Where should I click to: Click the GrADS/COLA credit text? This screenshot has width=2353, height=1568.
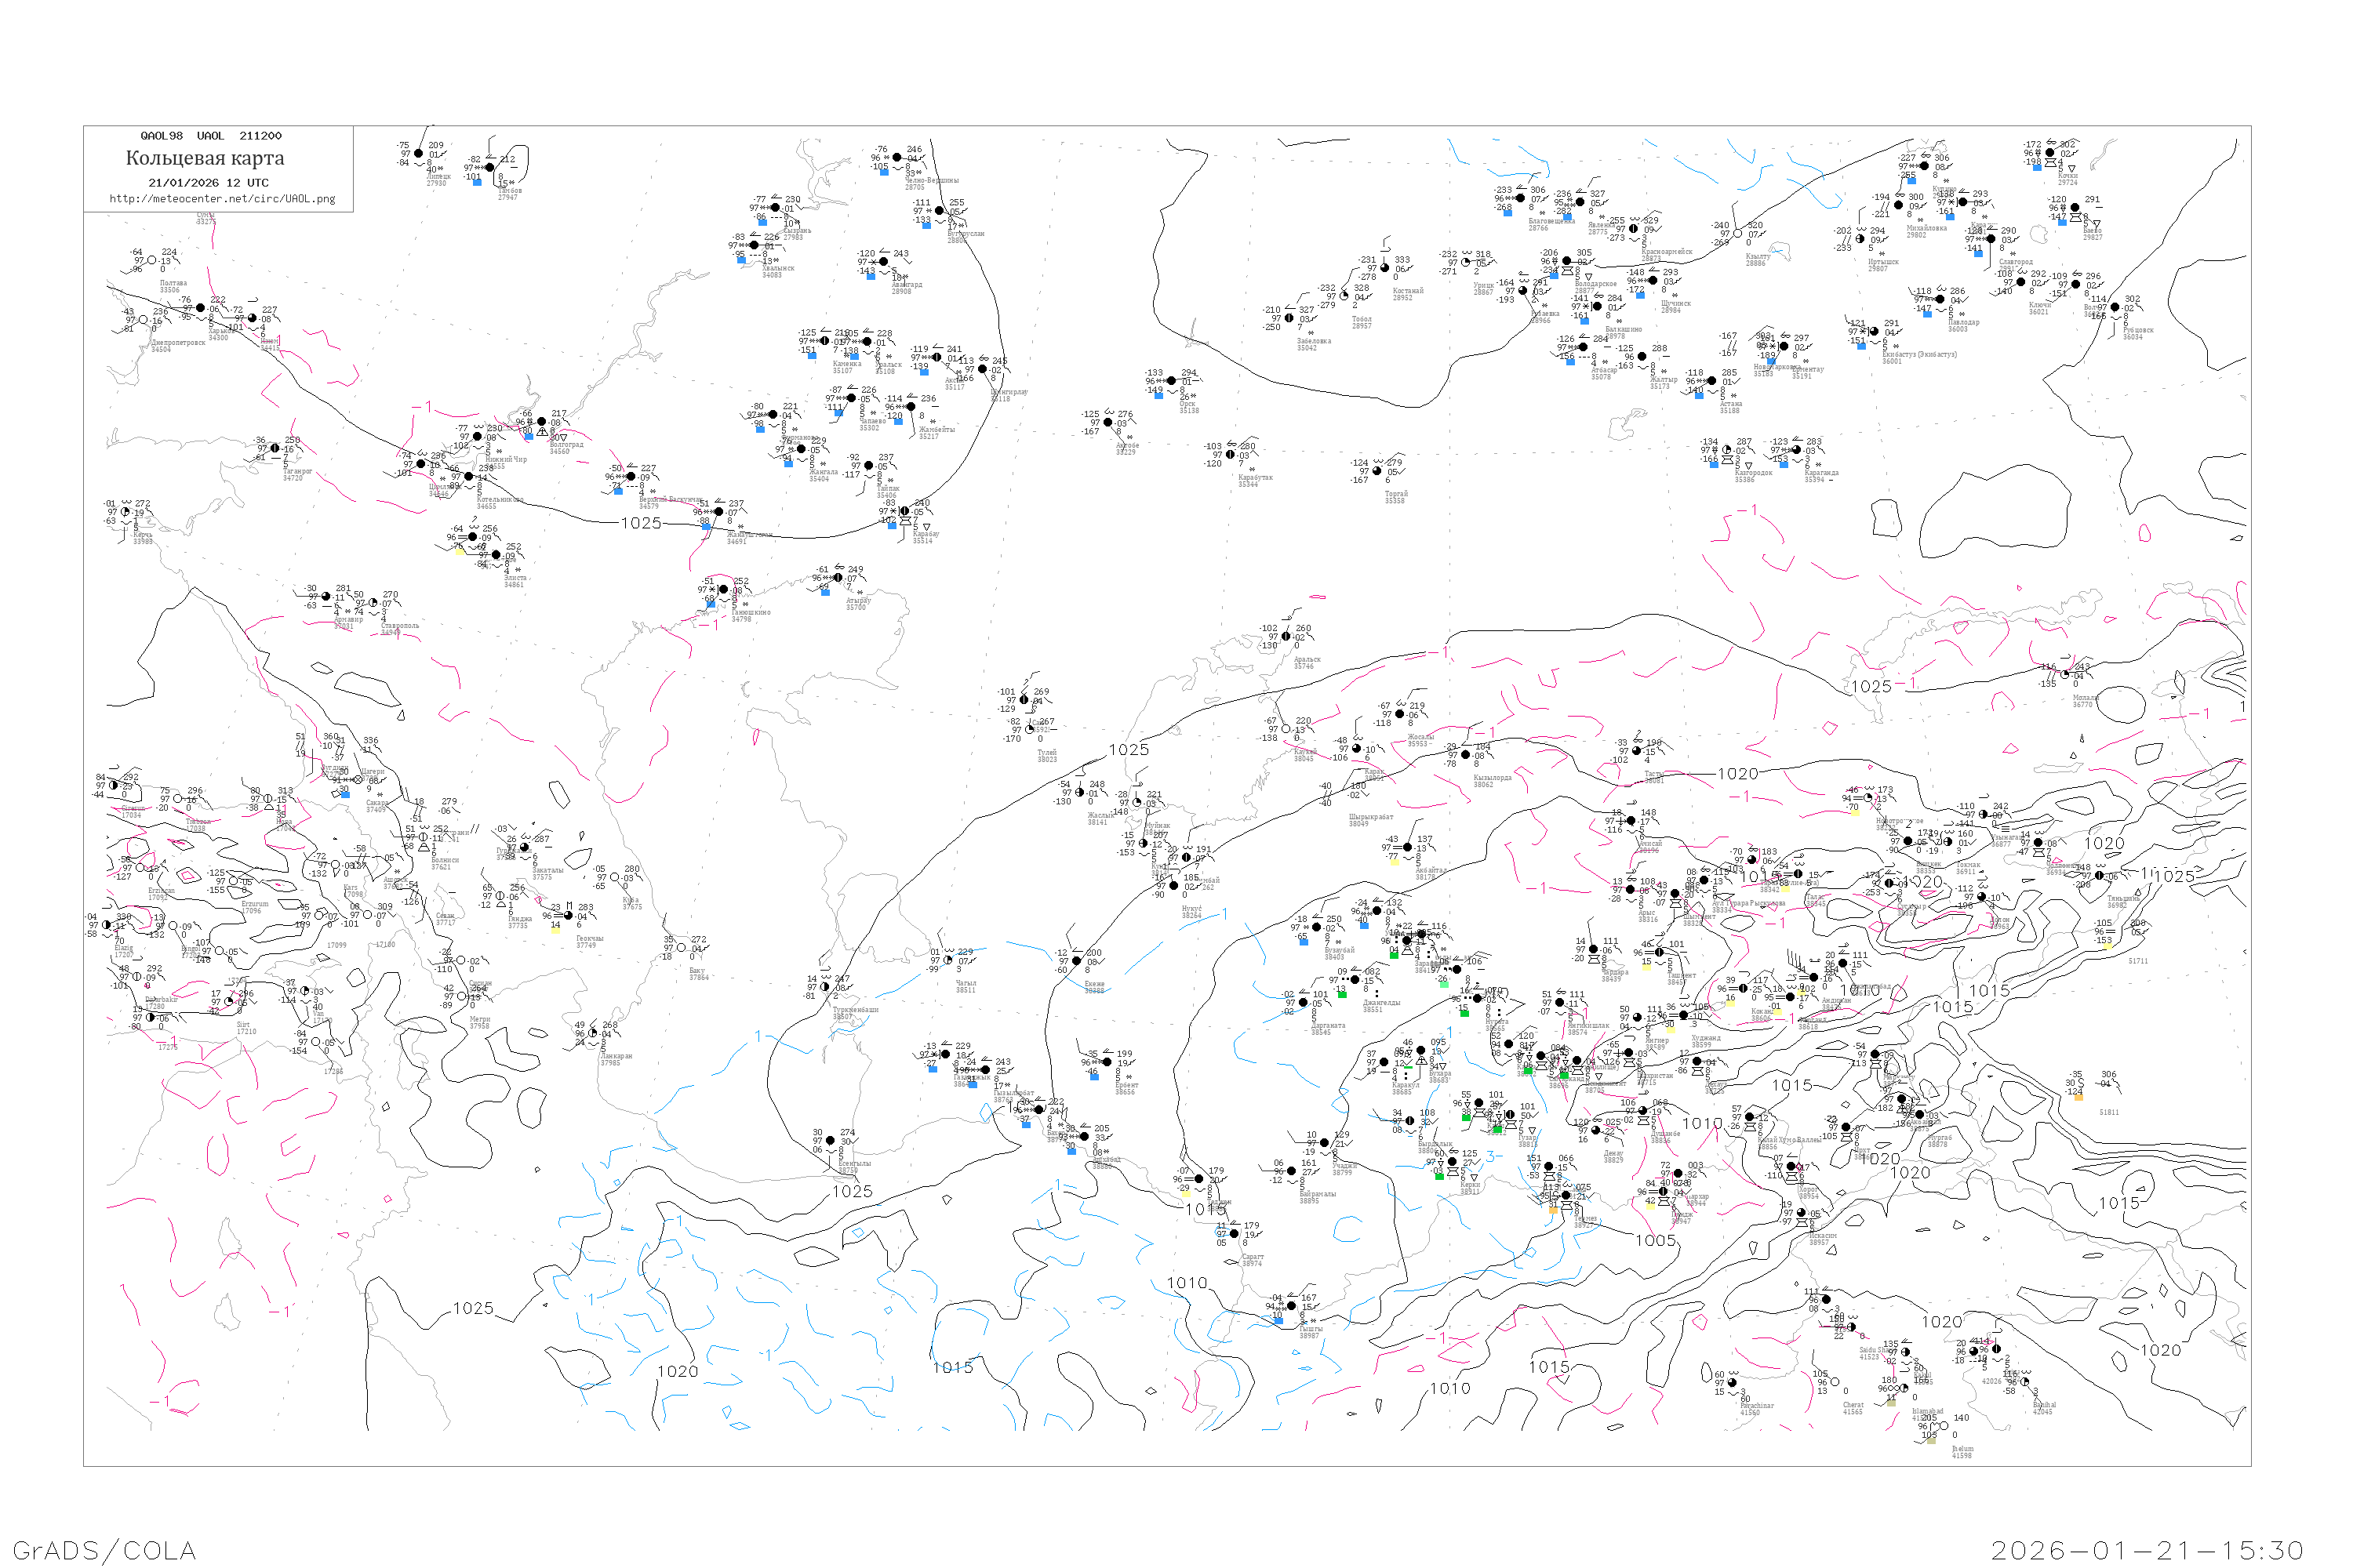[104, 1550]
